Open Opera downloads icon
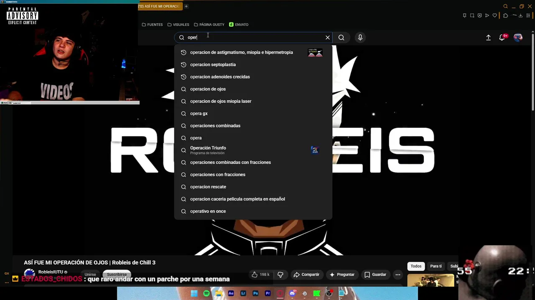 [x=521, y=15]
